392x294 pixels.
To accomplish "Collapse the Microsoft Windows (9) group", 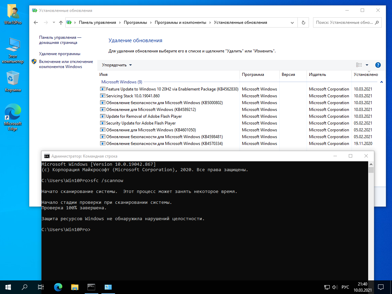I will [x=381, y=82].
